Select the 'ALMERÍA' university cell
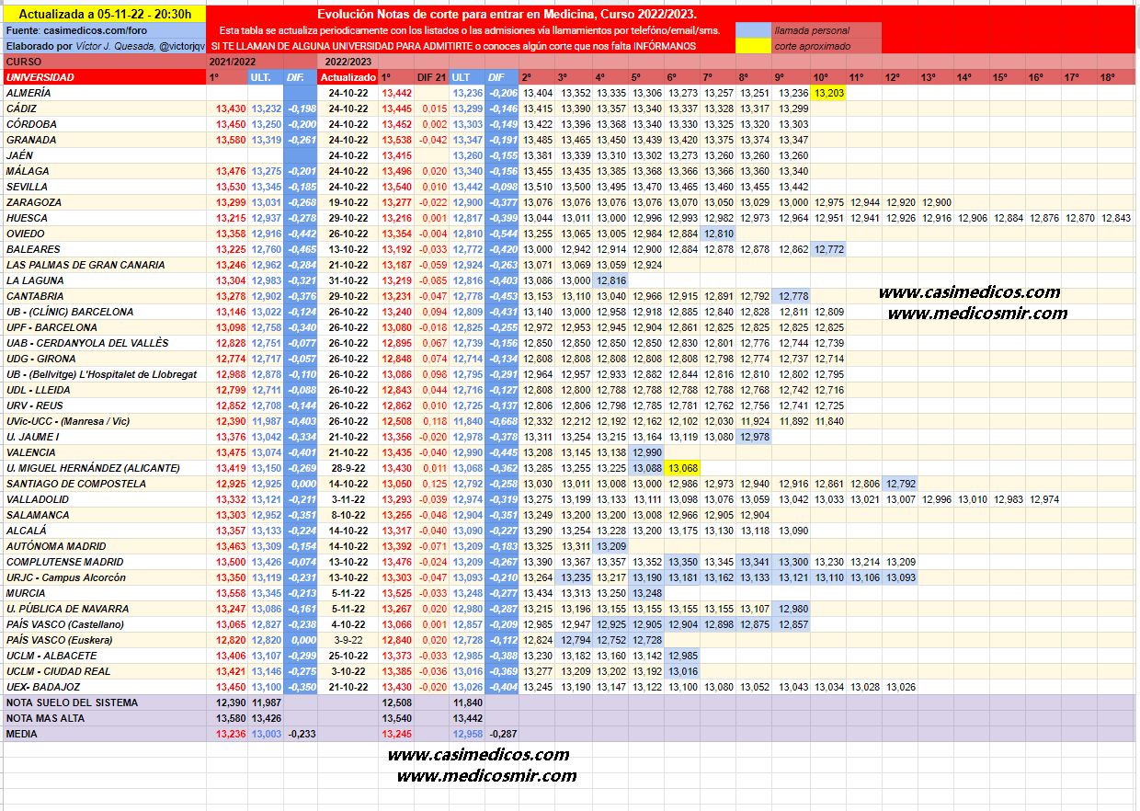 pyautogui.click(x=105, y=93)
